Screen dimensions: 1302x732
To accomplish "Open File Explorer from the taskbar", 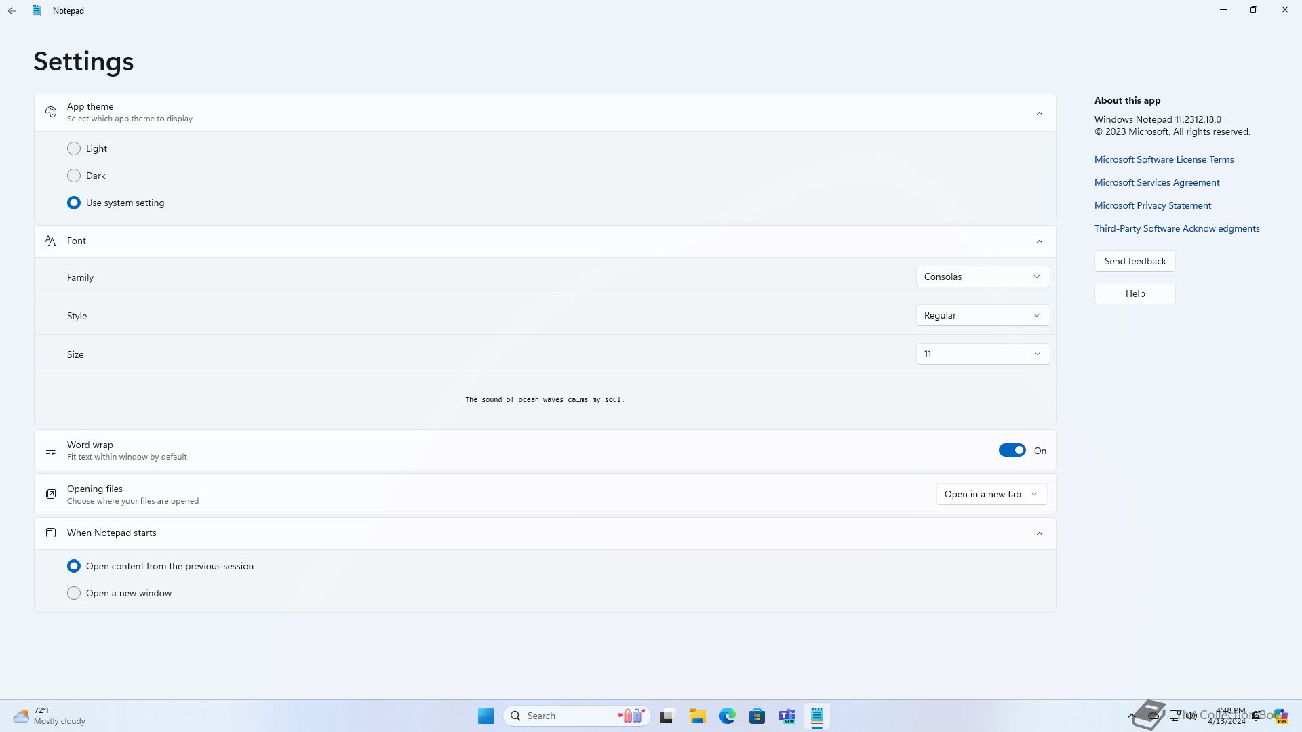I will tap(697, 716).
